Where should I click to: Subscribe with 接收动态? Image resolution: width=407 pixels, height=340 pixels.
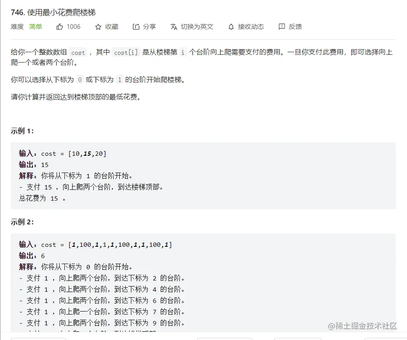[251, 27]
